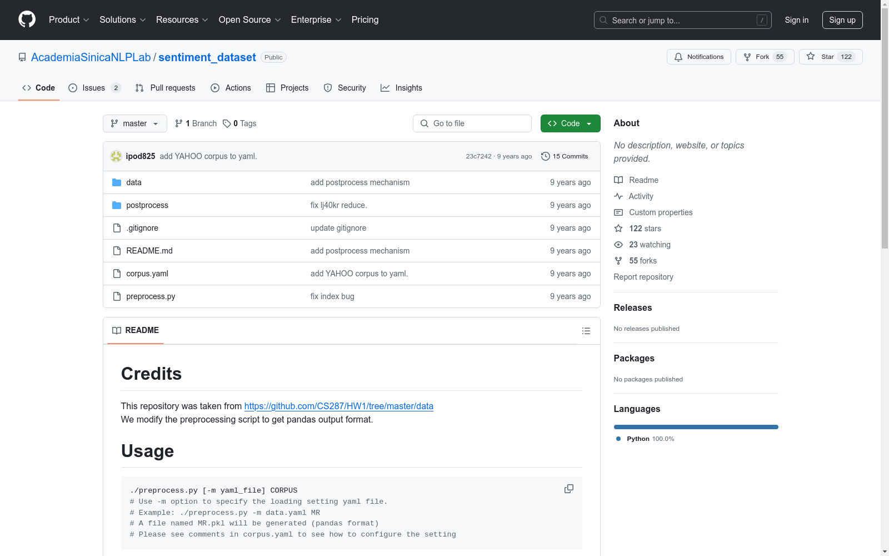Viewport: 889px width, 556px height.
Task: Fork this repository
Action: (765, 57)
